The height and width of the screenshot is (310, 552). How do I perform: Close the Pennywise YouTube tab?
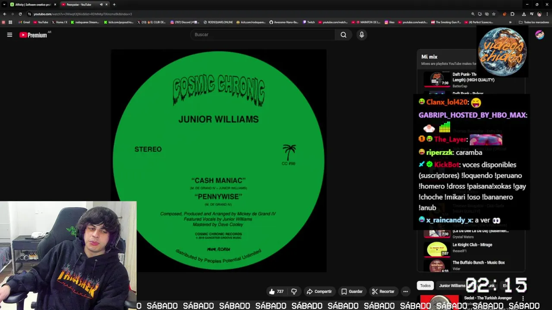pos(107,4)
